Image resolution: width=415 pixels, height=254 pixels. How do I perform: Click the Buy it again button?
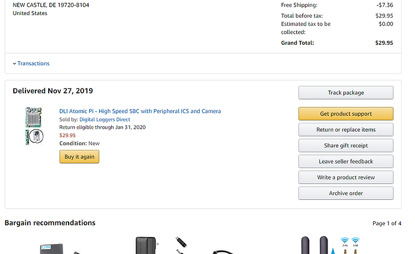(x=79, y=157)
